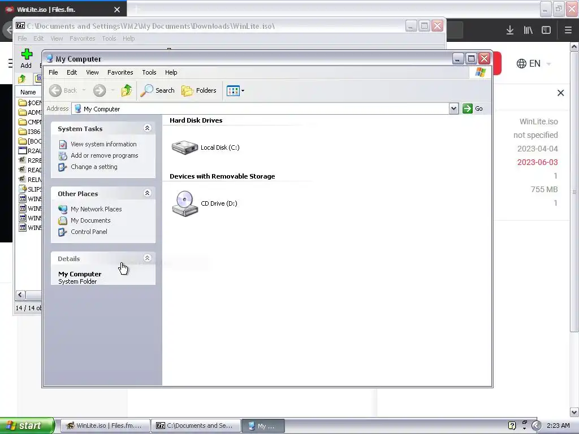Switch to WinLite.iso Files.fm taskbar button
Image resolution: width=579 pixels, height=434 pixels.
pos(105,426)
